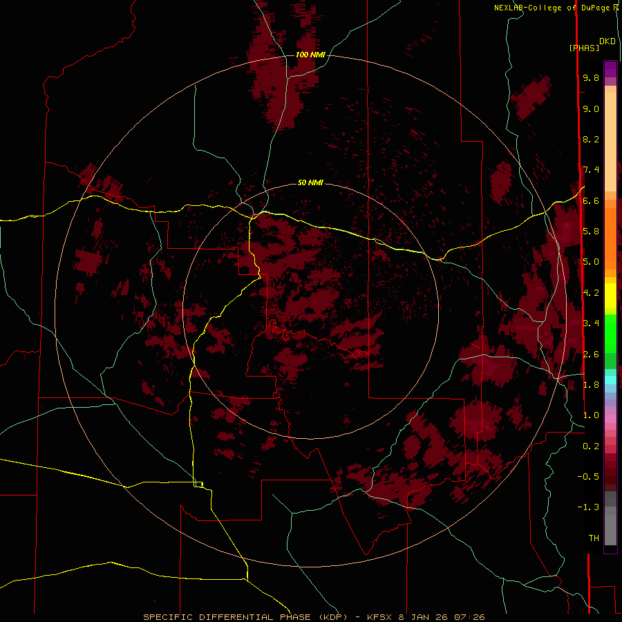Click the -1.3 legend value
622x622 pixels.
[x=588, y=507]
